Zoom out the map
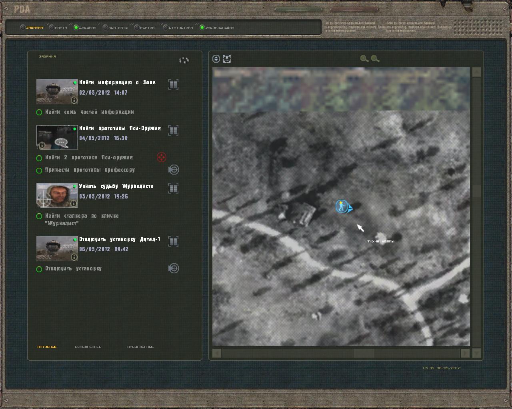Viewport: 512px width, 409px height. [375, 59]
